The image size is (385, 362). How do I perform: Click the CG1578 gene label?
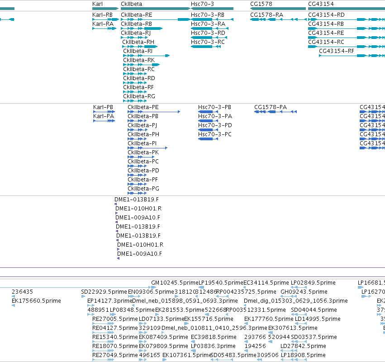coord(261,4)
